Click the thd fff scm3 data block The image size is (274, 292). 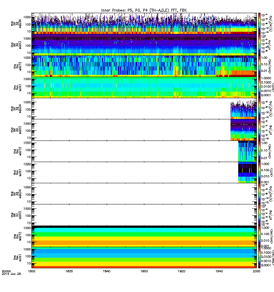244,130
